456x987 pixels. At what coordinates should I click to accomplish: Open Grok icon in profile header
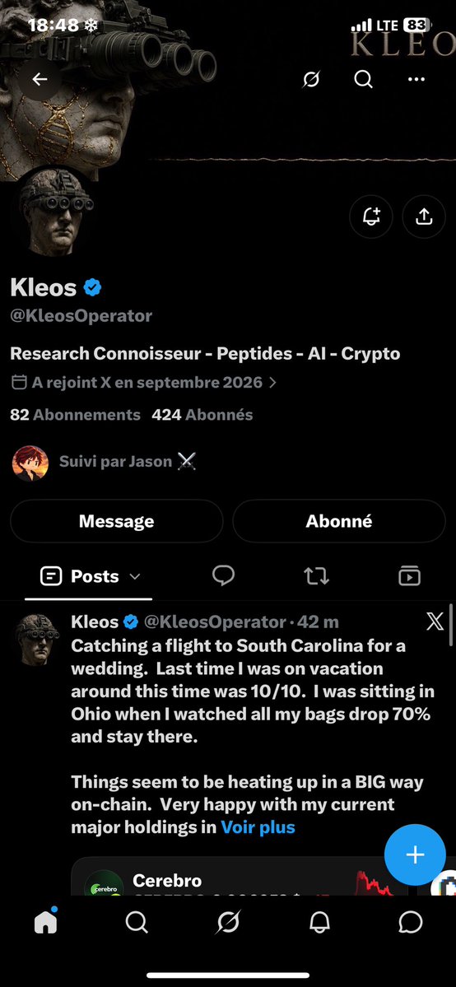click(x=310, y=79)
